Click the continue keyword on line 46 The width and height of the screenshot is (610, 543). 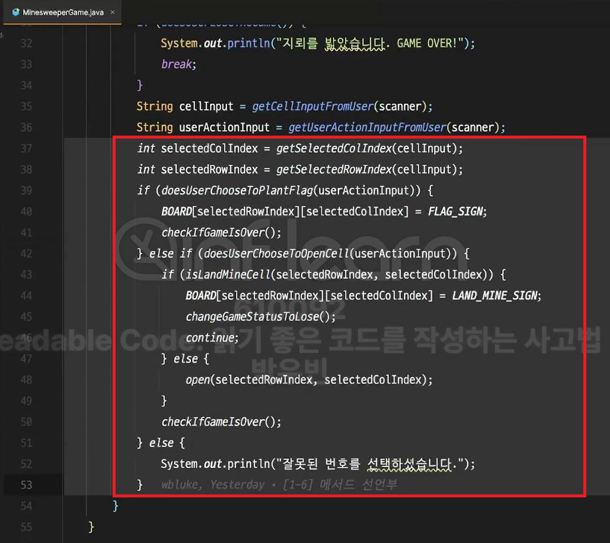click(x=210, y=338)
